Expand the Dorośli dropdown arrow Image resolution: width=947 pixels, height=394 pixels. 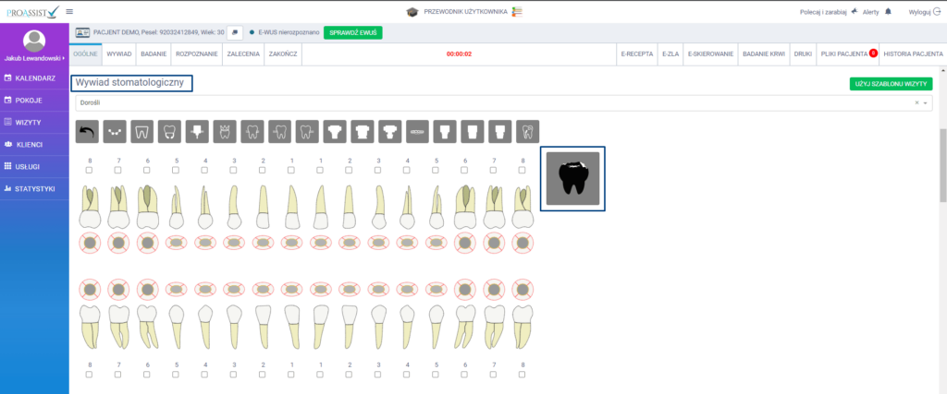point(927,103)
